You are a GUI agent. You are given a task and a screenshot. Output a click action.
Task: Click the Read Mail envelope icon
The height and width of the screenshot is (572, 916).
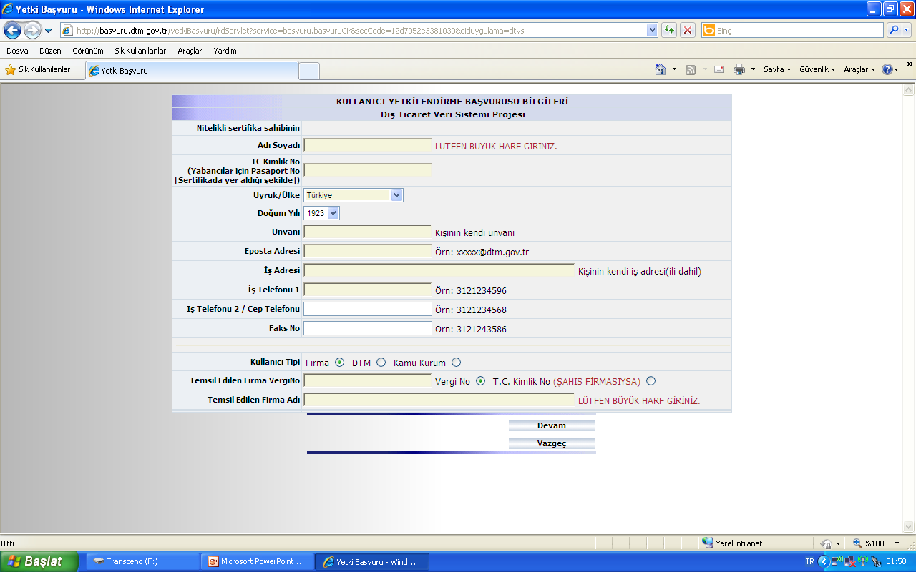coord(719,69)
